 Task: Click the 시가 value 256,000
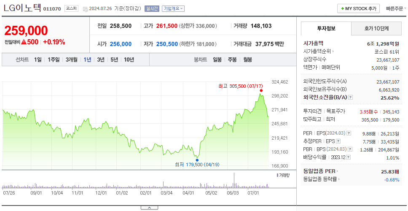click(x=121, y=44)
